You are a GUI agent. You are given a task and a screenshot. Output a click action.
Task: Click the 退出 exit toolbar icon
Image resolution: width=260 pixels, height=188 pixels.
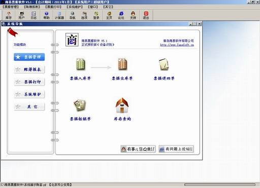click(x=146, y=15)
